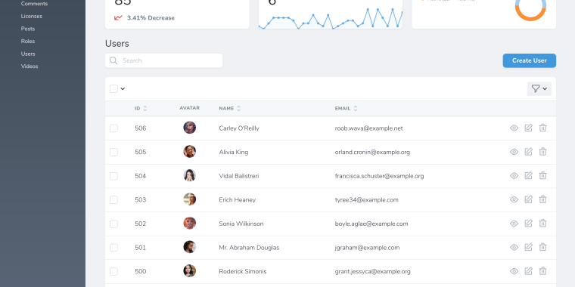Click the Create User button
575x287 pixels.
click(x=529, y=60)
